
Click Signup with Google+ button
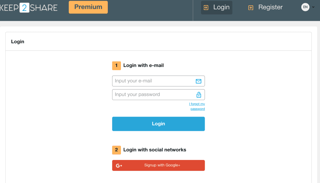[158, 165]
